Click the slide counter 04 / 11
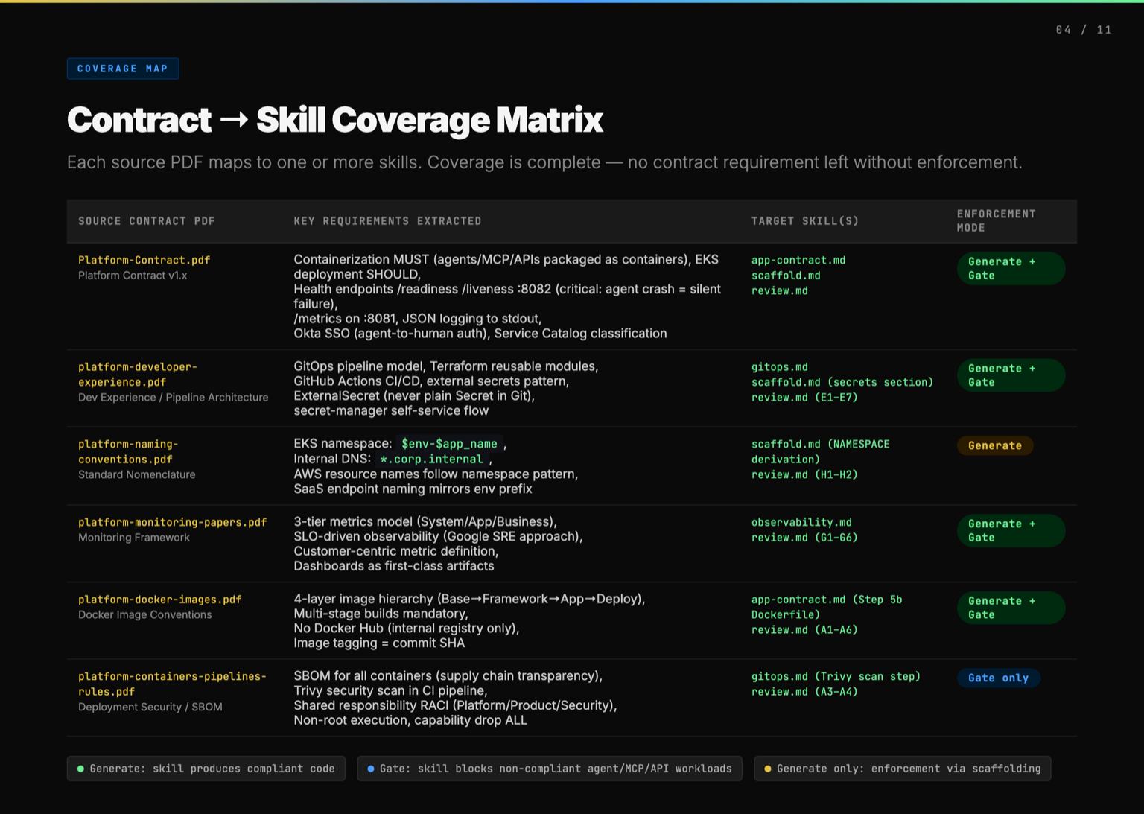 click(1084, 30)
